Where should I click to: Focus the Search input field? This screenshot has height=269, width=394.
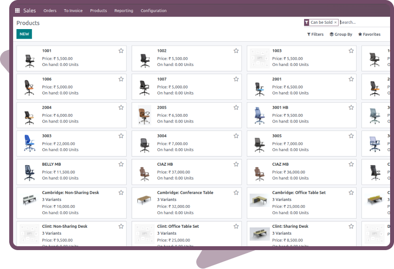(x=364, y=22)
